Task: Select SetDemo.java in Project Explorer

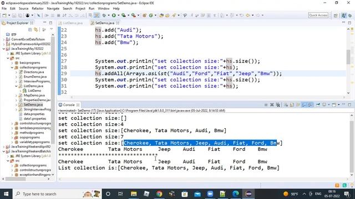Action: point(33,104)
